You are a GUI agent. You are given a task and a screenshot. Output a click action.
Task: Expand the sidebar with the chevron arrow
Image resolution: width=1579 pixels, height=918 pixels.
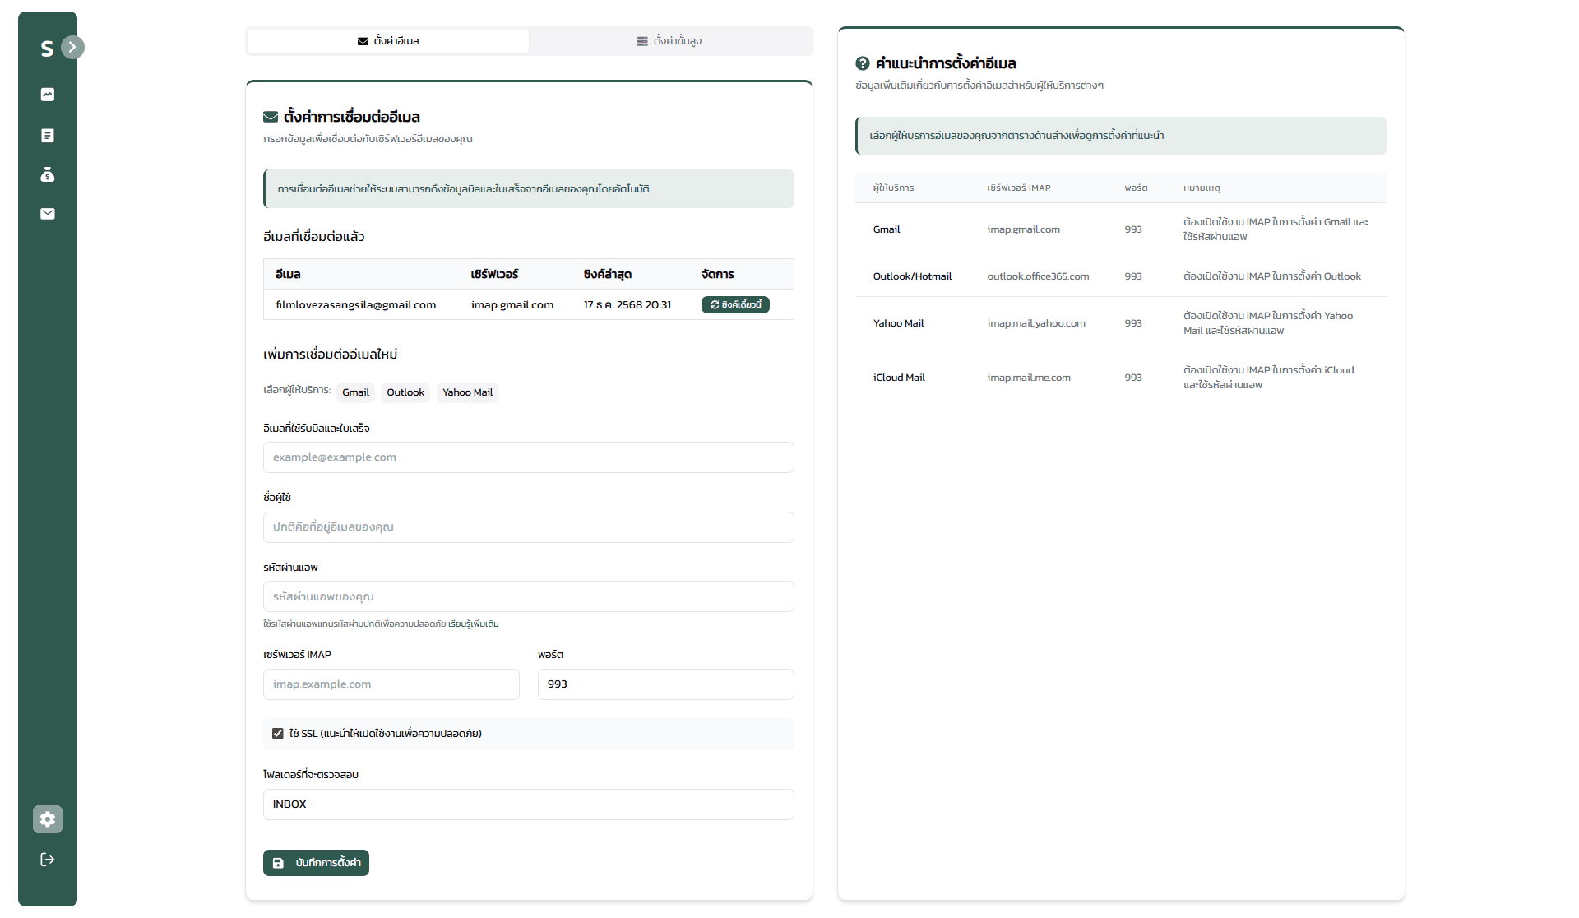(x=72, y=47)
